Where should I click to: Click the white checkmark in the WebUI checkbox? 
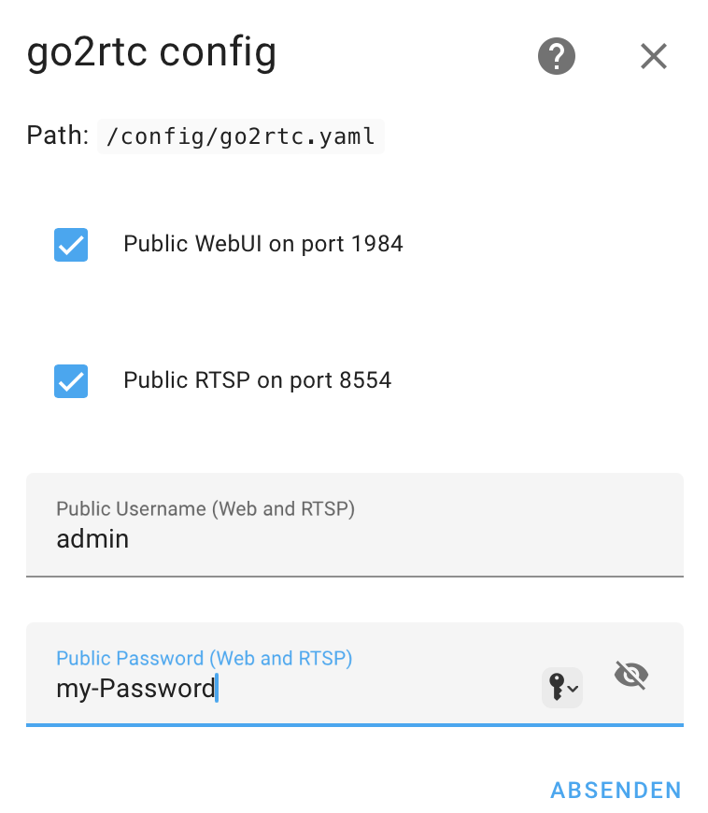(71, 246)
